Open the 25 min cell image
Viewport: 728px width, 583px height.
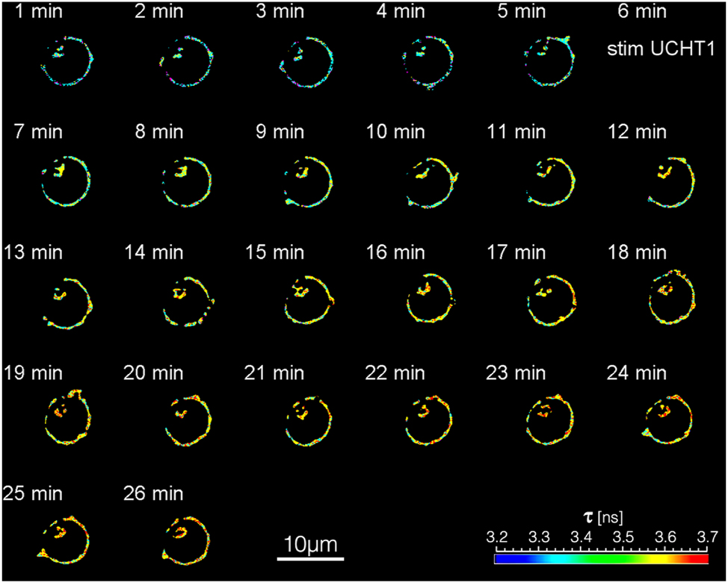click(64, 537)
